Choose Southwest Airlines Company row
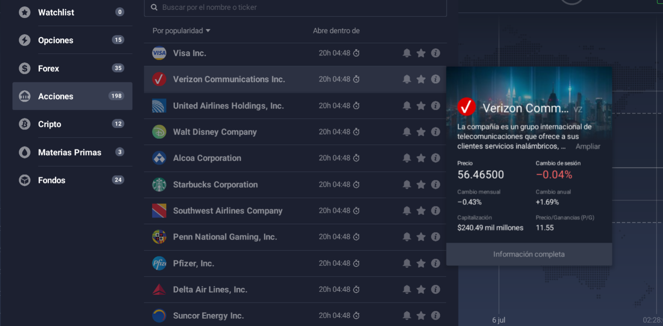Image resolution: width=663 pixels, height=326 pixels. pyautogui.click(x=295, y=211)
